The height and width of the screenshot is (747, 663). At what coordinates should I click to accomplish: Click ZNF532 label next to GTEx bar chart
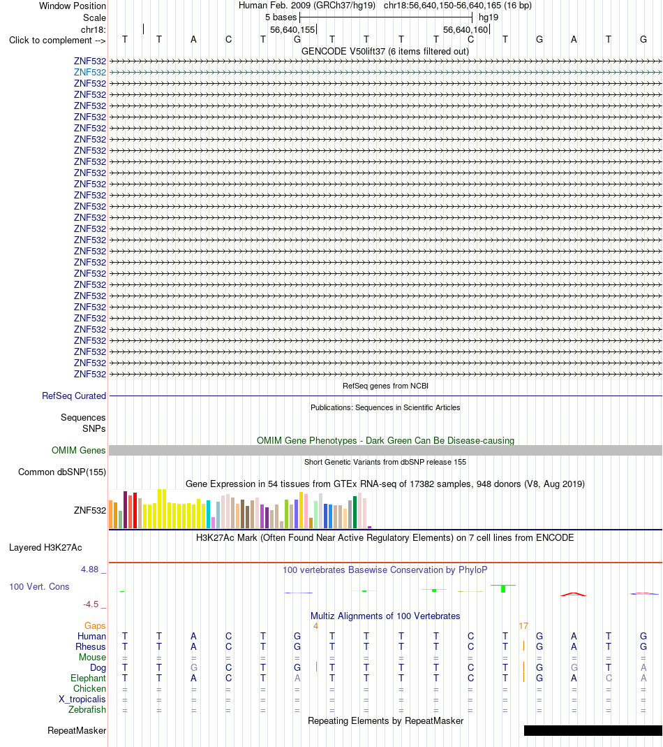click(x=89, y=510)
